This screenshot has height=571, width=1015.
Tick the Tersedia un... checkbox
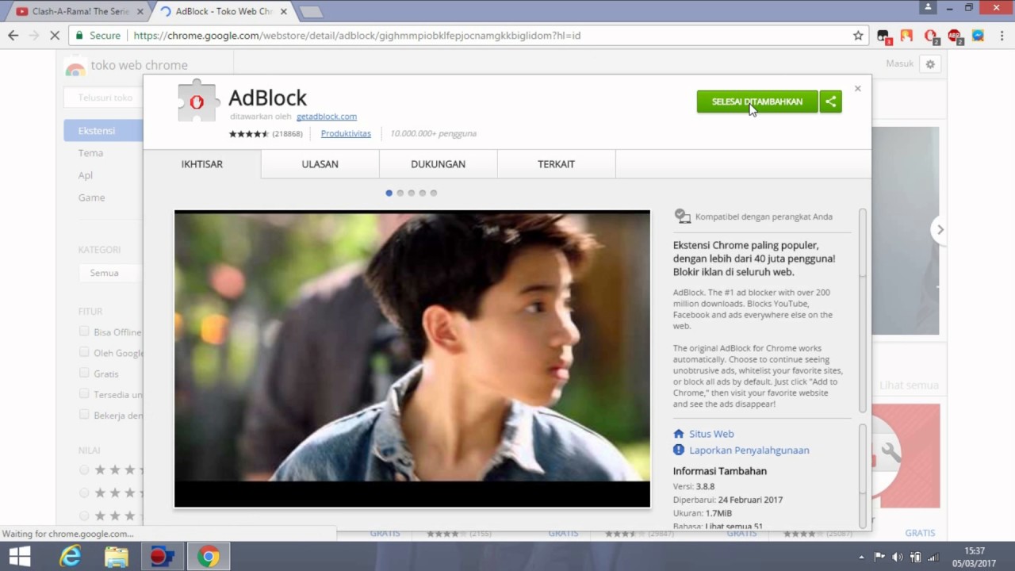click(x=84, y=393)
